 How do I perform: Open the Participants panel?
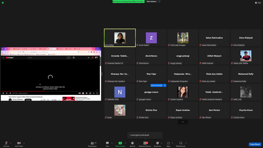92,144
